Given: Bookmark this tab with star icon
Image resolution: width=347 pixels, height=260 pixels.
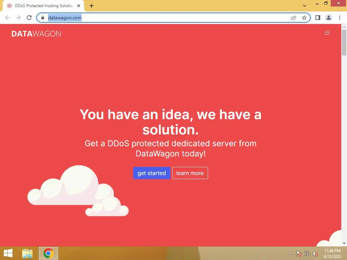Looking at the screenshot, I should tap(304, 18).
